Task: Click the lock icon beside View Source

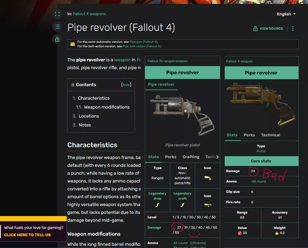Action: click(x=255, y=29)
